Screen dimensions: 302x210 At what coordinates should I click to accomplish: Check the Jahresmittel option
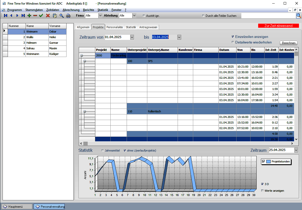point(103,151)
